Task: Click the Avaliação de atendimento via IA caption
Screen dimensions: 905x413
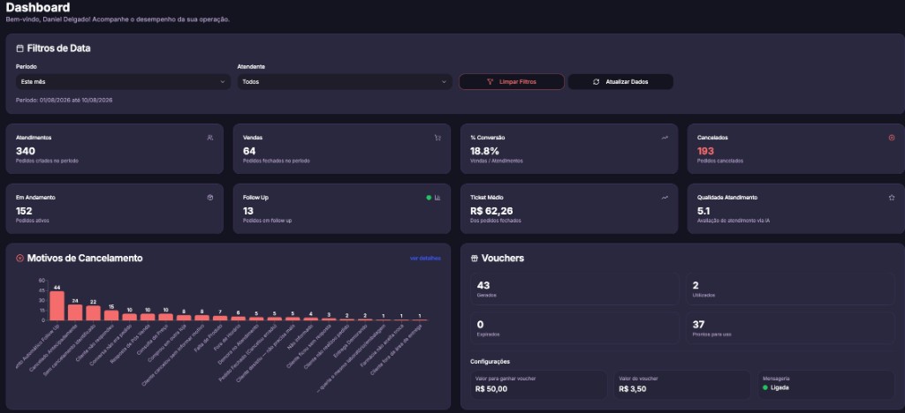Action: coord(733,221)
